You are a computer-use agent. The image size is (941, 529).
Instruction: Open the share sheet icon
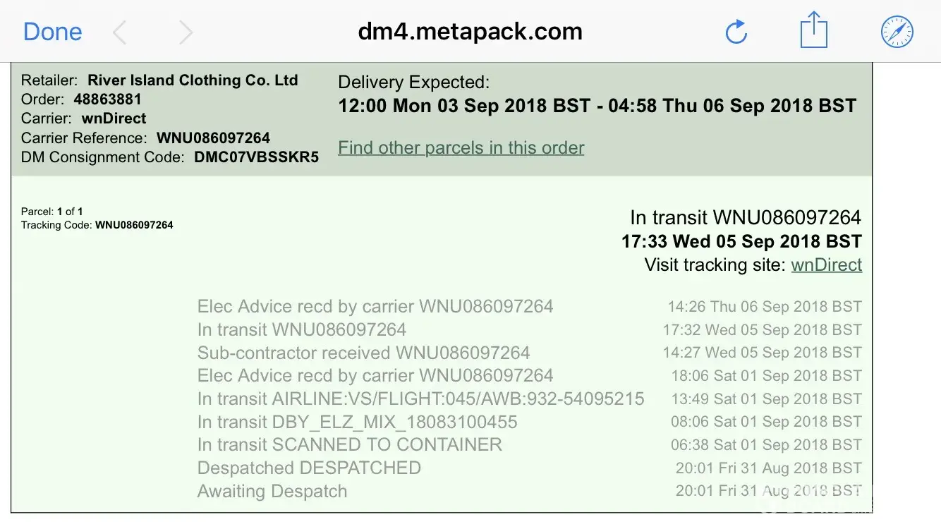point(813,30)
